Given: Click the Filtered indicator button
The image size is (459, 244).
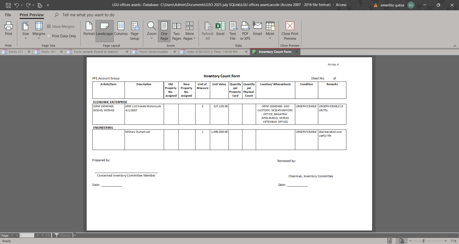Looking at the screenshot, I should [62, 235].
